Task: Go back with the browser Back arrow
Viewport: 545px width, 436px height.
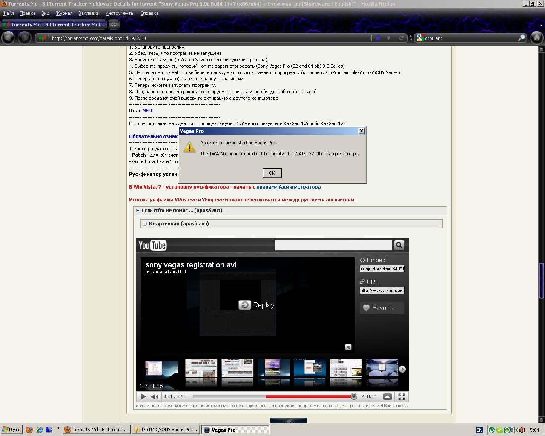Action: pos(8,38)
